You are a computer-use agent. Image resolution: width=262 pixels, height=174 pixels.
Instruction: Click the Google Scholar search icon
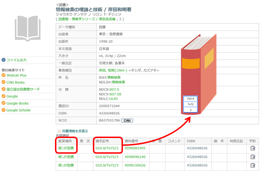4,110
